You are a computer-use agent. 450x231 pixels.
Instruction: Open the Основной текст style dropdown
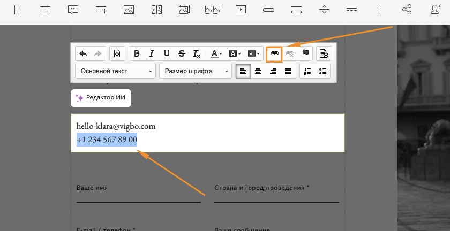click(116, 71)
